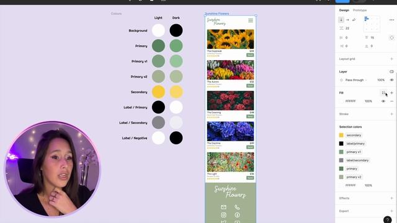Select horizontal auto layout direction arrow
This screenshot has width=397, height=223.
347,20
